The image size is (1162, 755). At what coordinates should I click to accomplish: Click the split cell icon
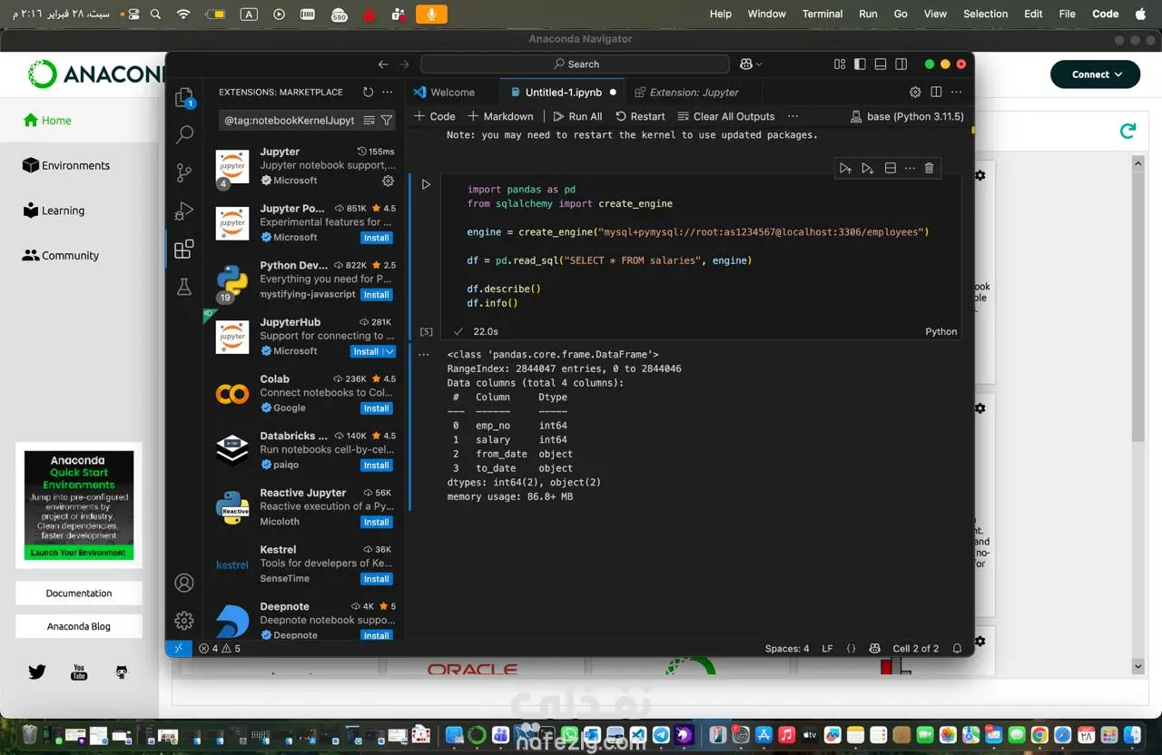click(890, 168)
